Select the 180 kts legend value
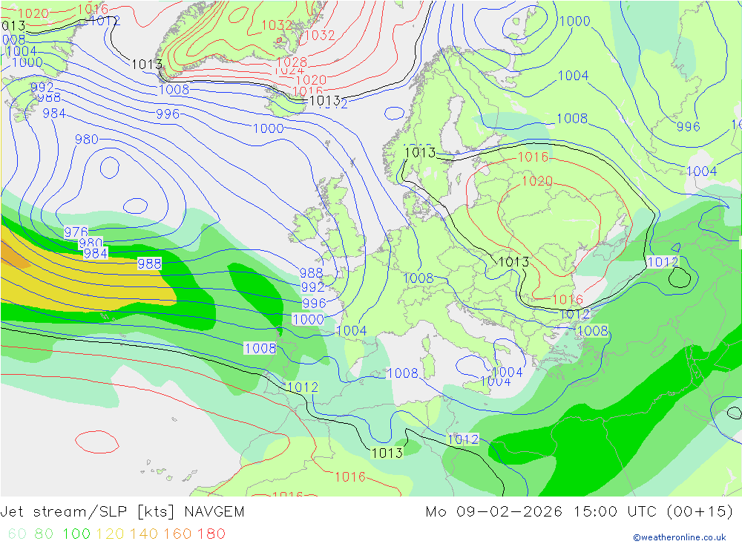This screenshot has height=544, width=742. 211,534
